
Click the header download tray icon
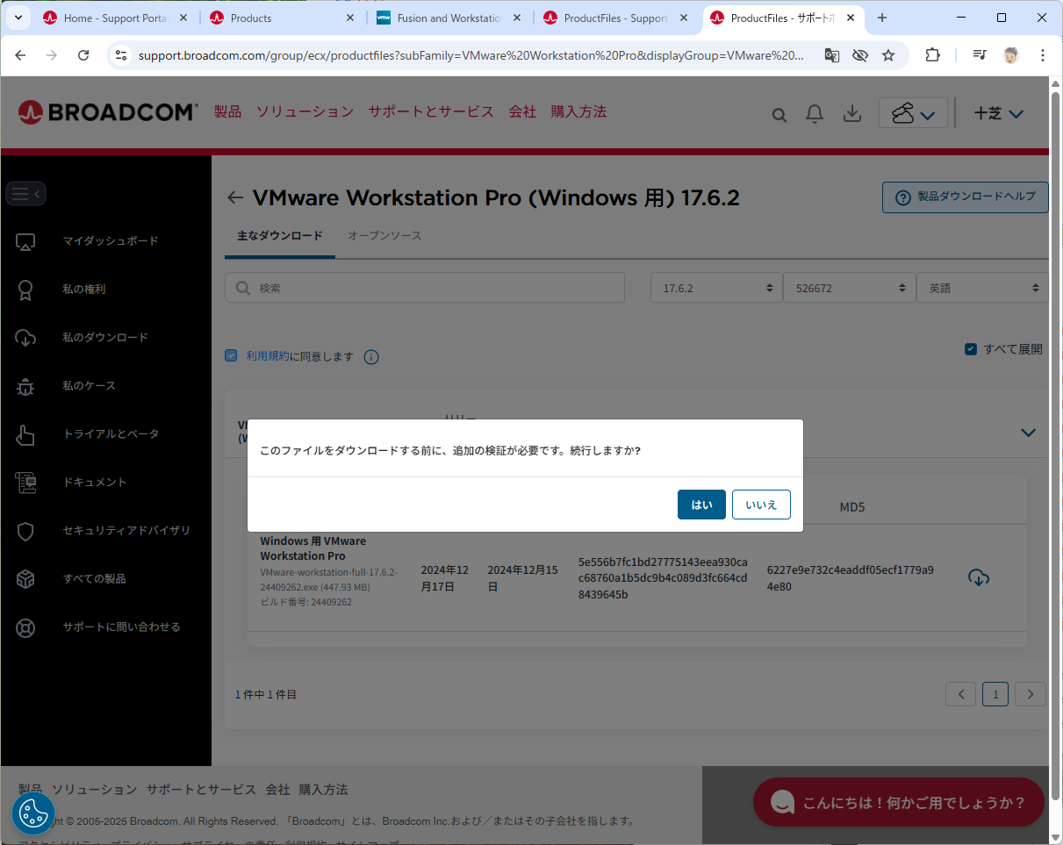851,114
